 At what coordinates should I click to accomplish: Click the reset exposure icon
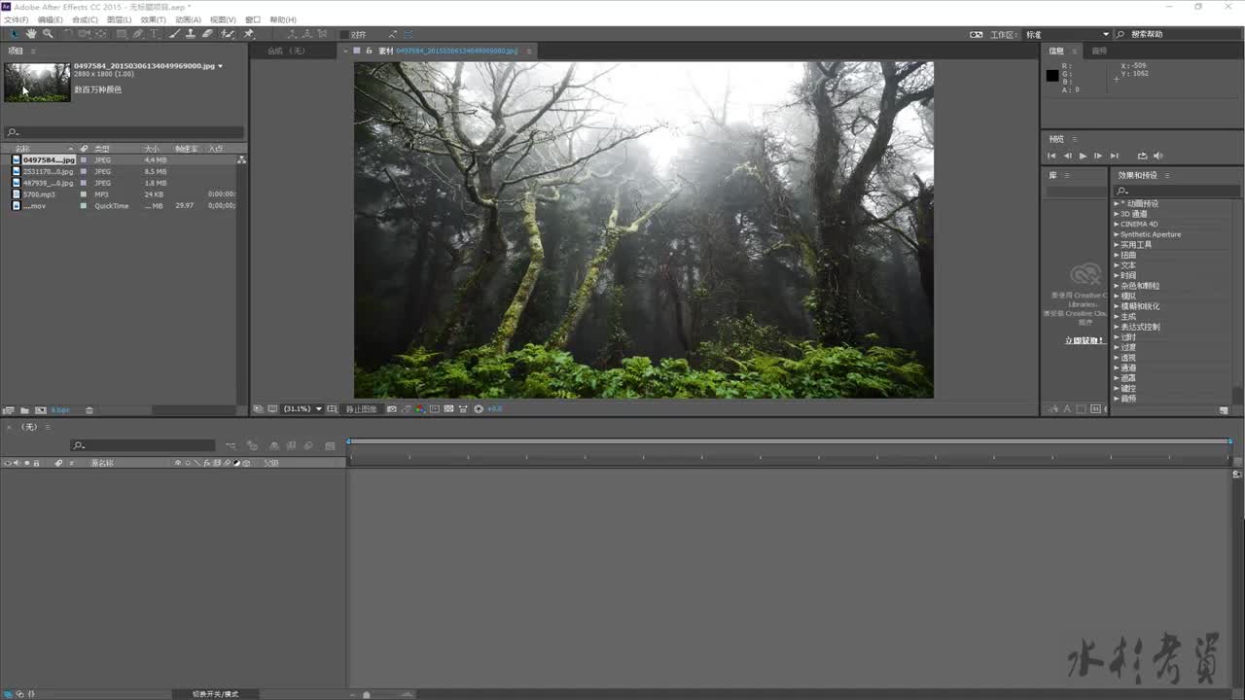[479, 409]
